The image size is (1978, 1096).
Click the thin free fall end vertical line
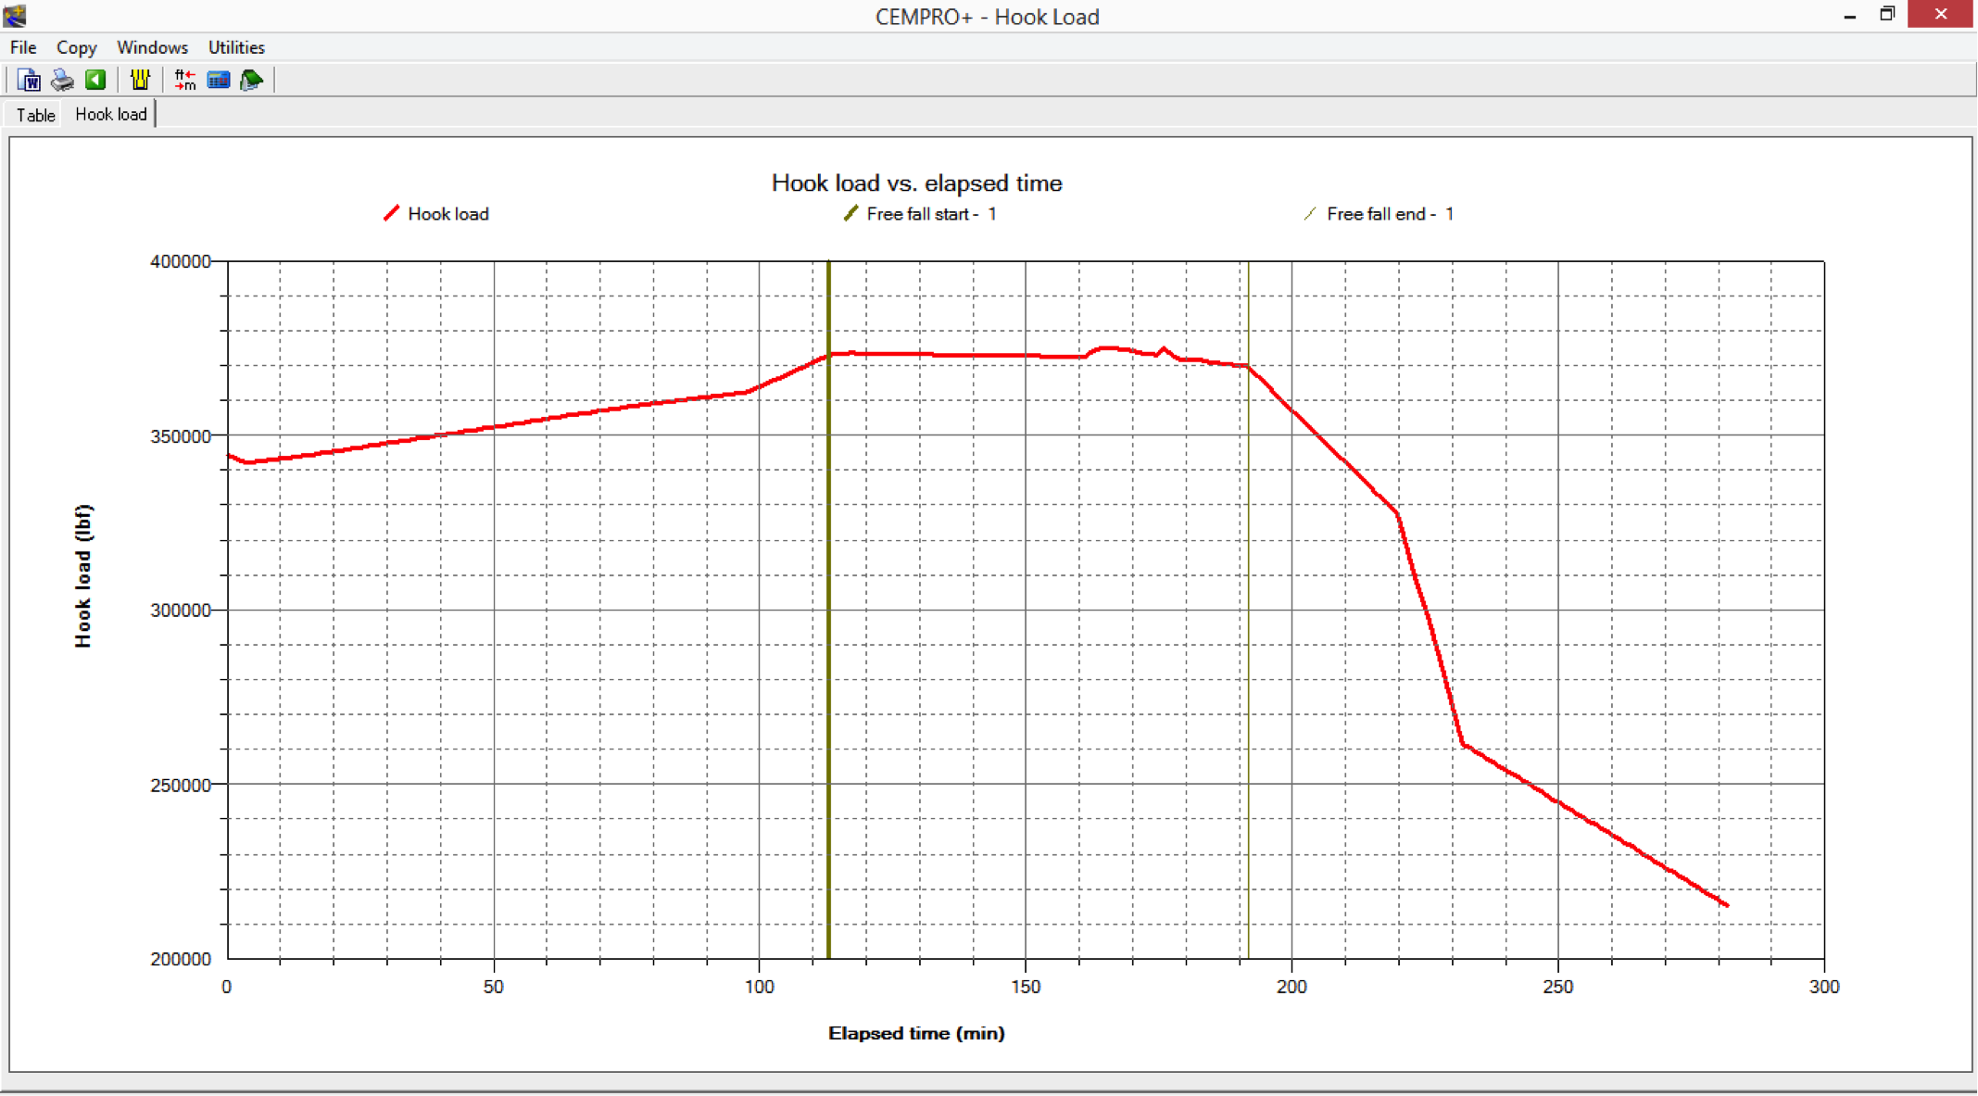point(1248,610)
